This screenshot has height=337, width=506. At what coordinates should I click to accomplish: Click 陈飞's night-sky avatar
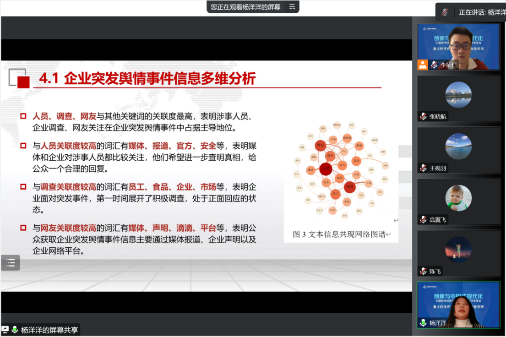458,250
